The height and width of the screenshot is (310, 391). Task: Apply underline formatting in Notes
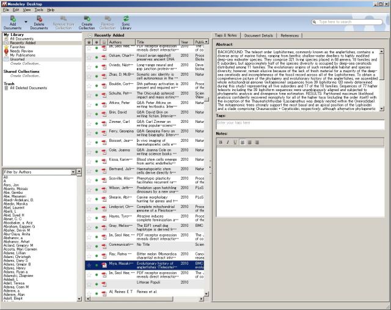pos(235,142)
